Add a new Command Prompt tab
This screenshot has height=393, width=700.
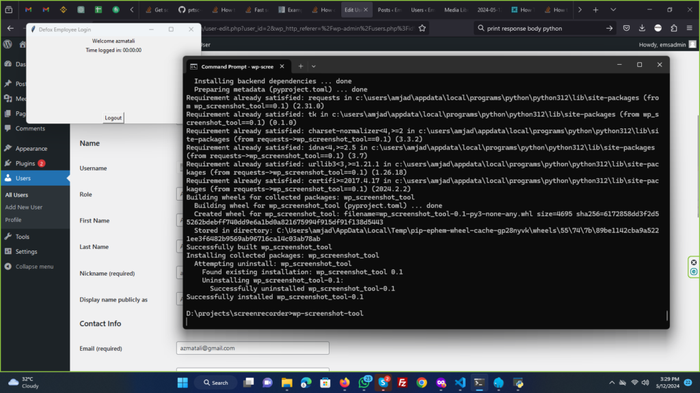pyautogui.click(x=300, y=66)
